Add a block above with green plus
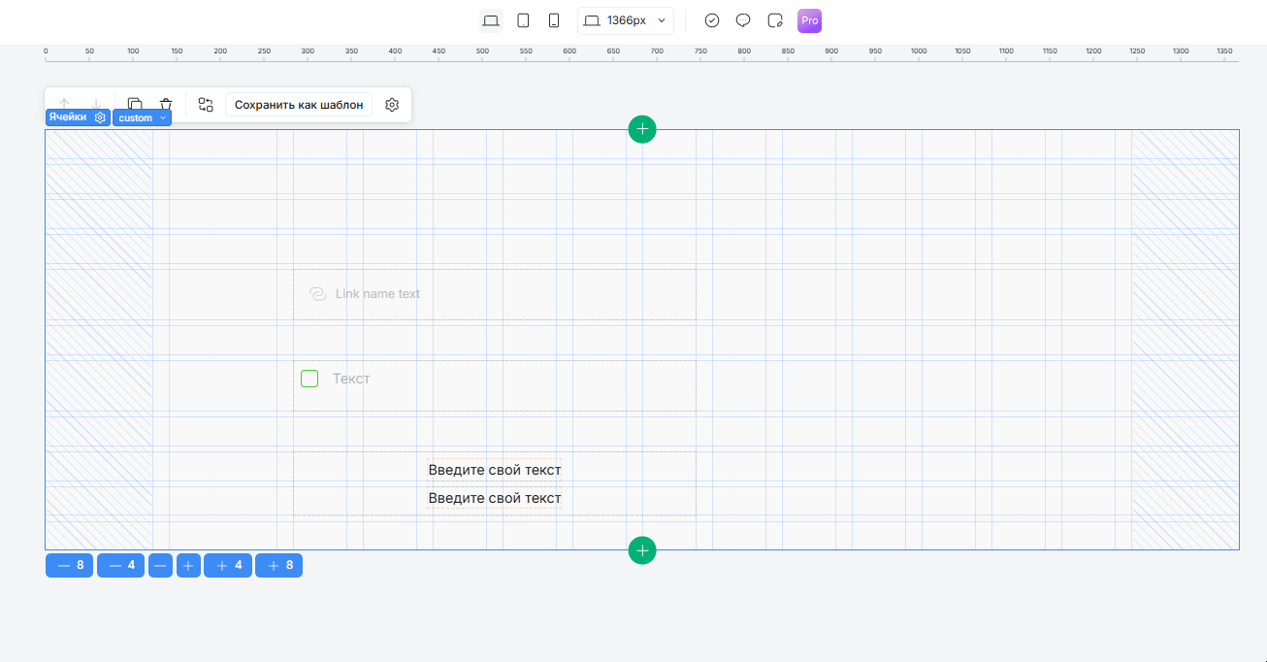 click(642, 129)
